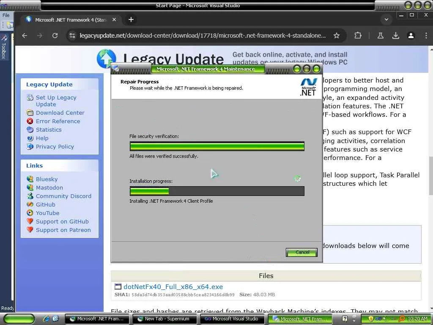
Task: Open the Download Center link
Action: (60, 113)
